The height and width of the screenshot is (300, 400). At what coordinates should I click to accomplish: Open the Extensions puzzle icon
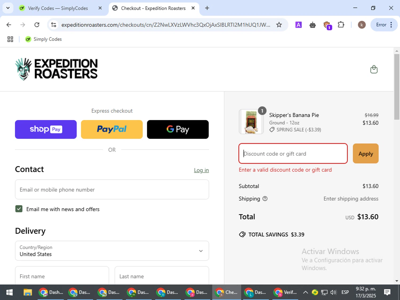pyautogui.click(x=341, y=25)
